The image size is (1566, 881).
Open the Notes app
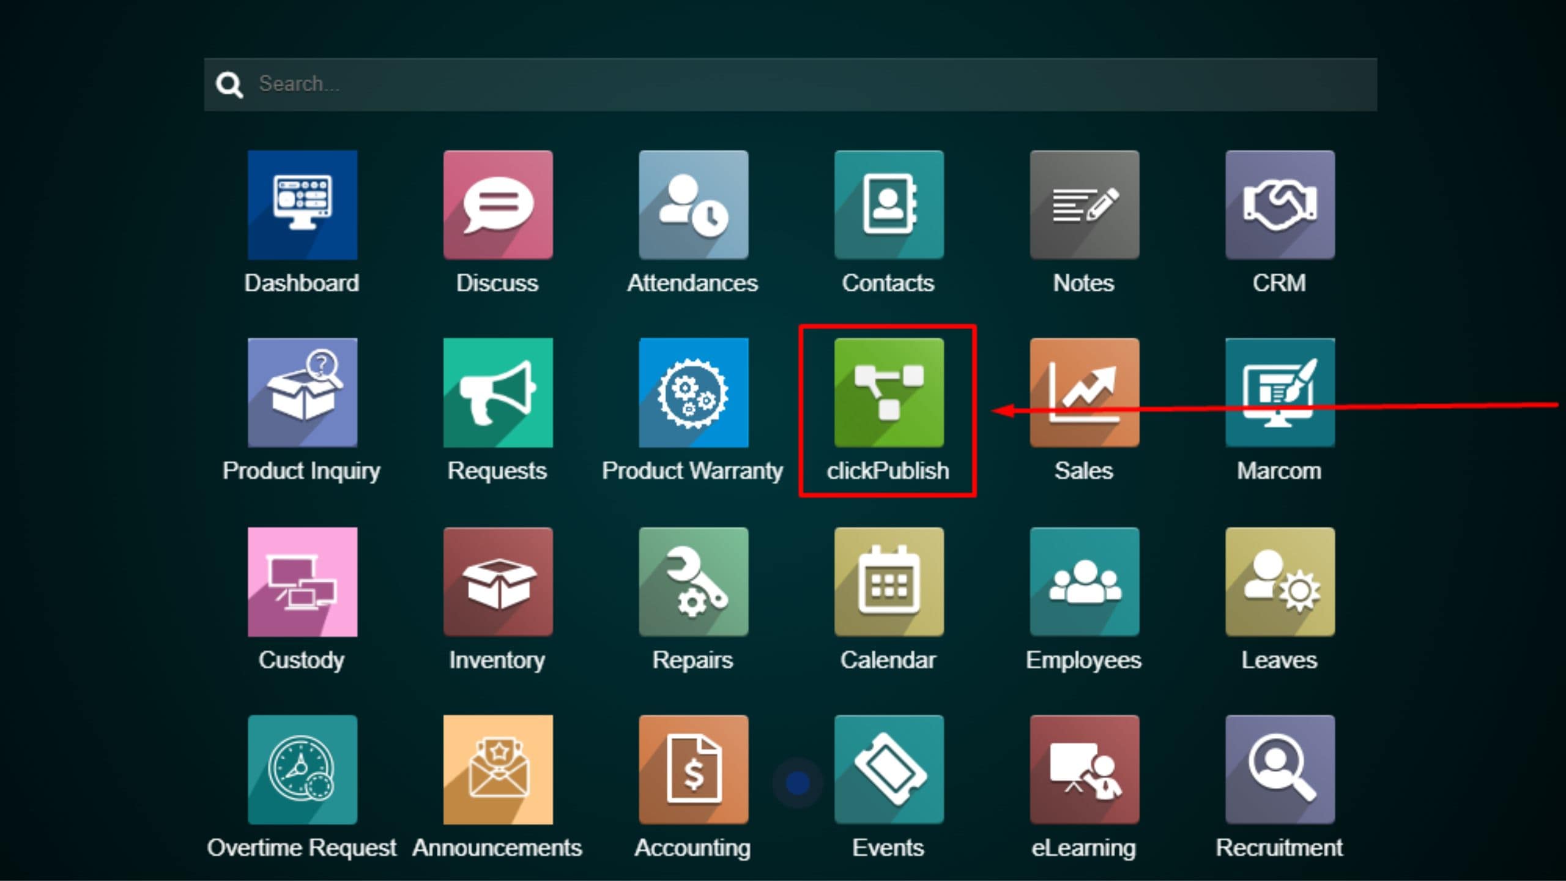click(1085, 205)
